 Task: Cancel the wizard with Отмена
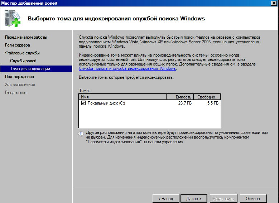pyautogui.click(x=253, y=199)
